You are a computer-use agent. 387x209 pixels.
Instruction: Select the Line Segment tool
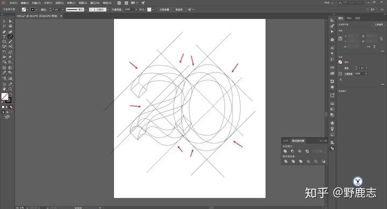click(x=10, y=37)
